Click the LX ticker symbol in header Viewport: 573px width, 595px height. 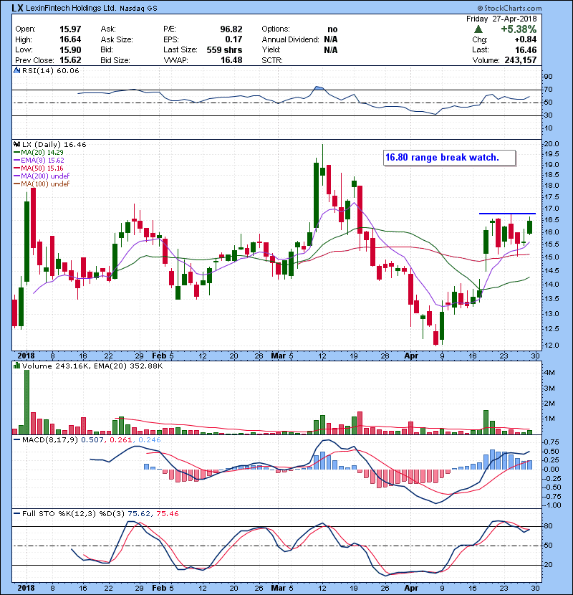tap(17, 8)
